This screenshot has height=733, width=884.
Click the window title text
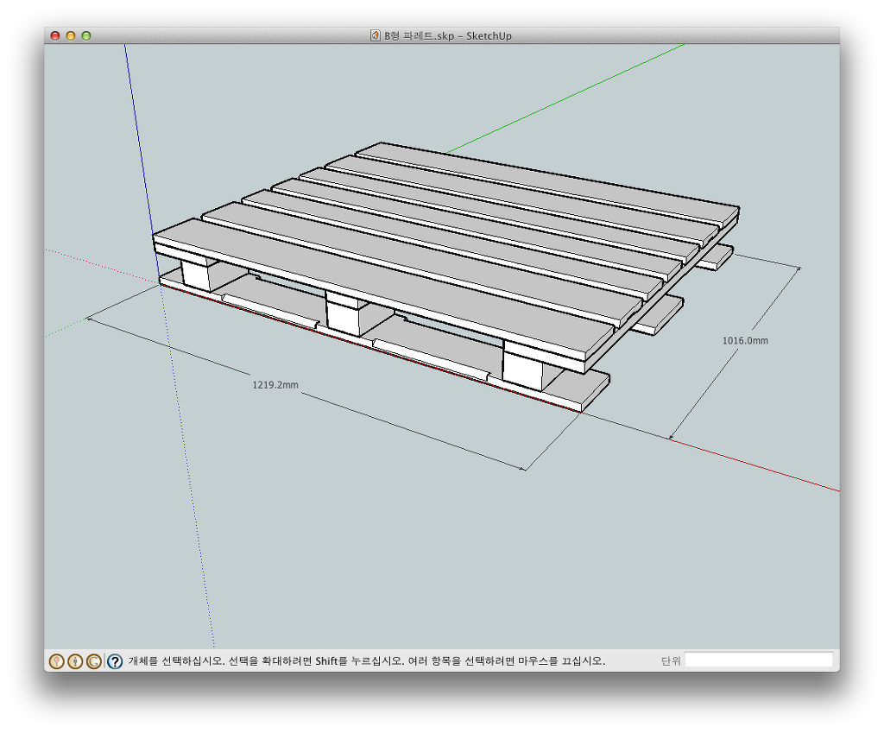tap(448, 35)
